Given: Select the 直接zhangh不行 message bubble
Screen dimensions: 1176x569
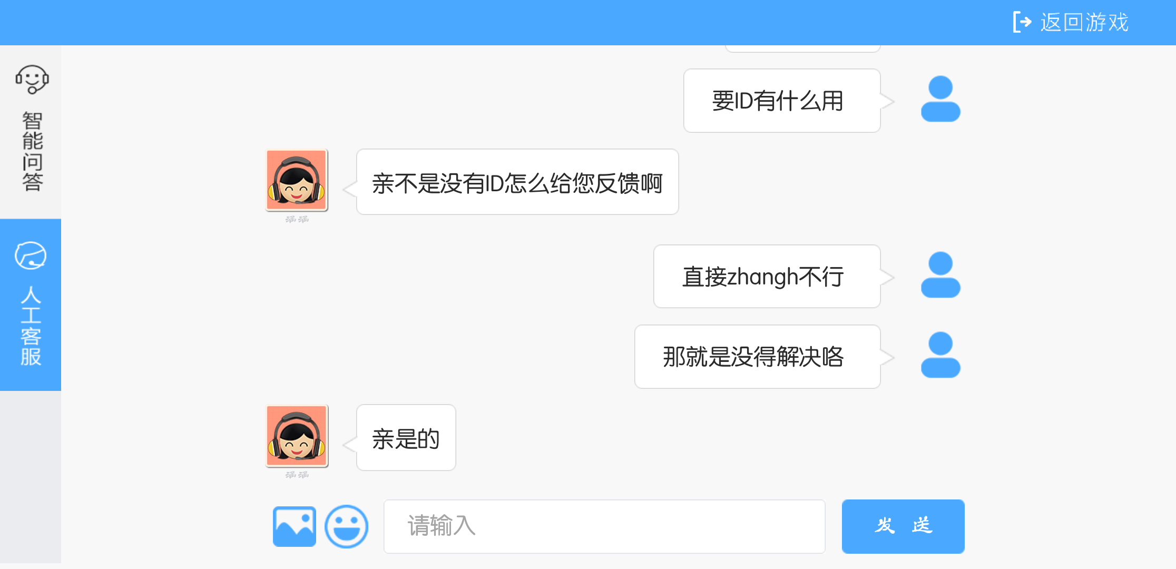Looking at the screenshot, I should pyautogui.click(x=767, y=276).
